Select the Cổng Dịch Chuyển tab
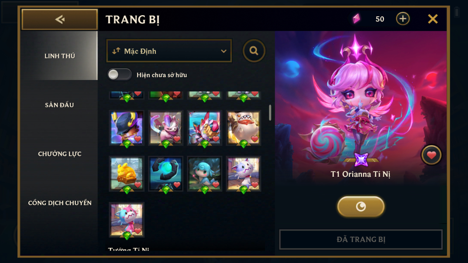Screen dimensions: 468x263 [59, 203]
